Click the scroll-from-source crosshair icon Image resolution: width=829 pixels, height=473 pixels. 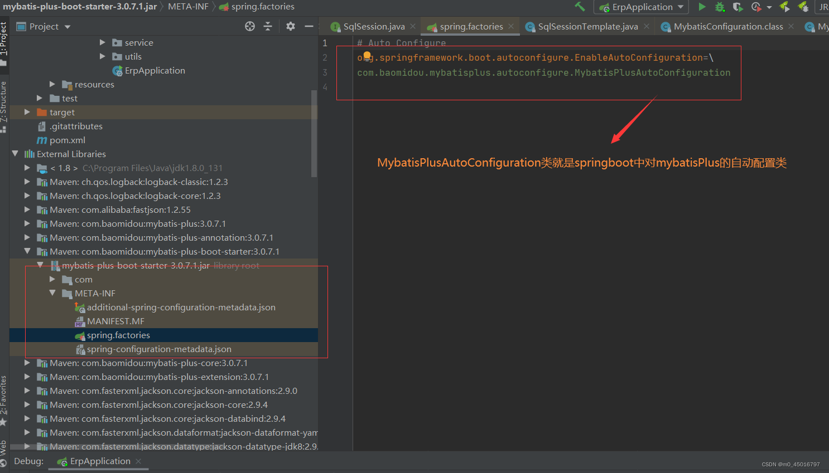249,26
